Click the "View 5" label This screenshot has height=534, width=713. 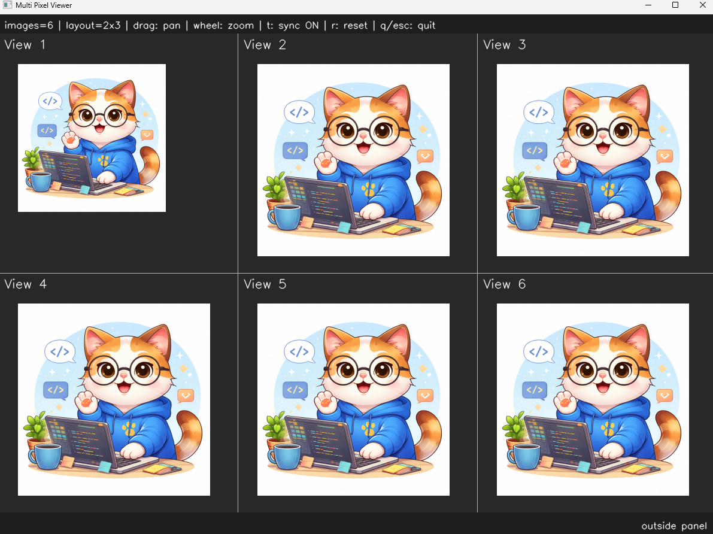coord(265,284)
